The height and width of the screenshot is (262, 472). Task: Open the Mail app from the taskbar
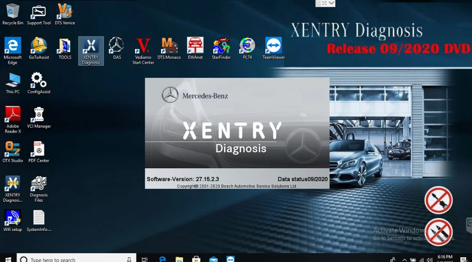point(213,259)
